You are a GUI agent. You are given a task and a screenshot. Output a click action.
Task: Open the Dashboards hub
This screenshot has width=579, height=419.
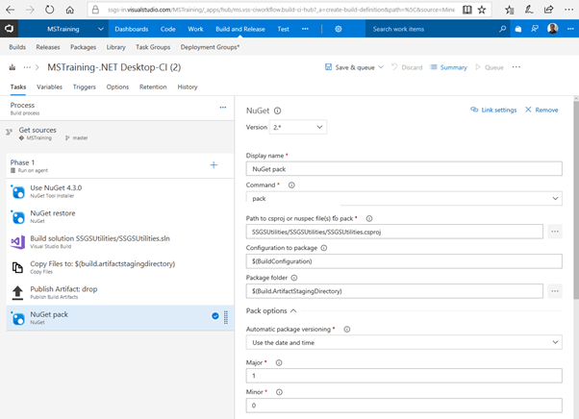pos(132,29)
